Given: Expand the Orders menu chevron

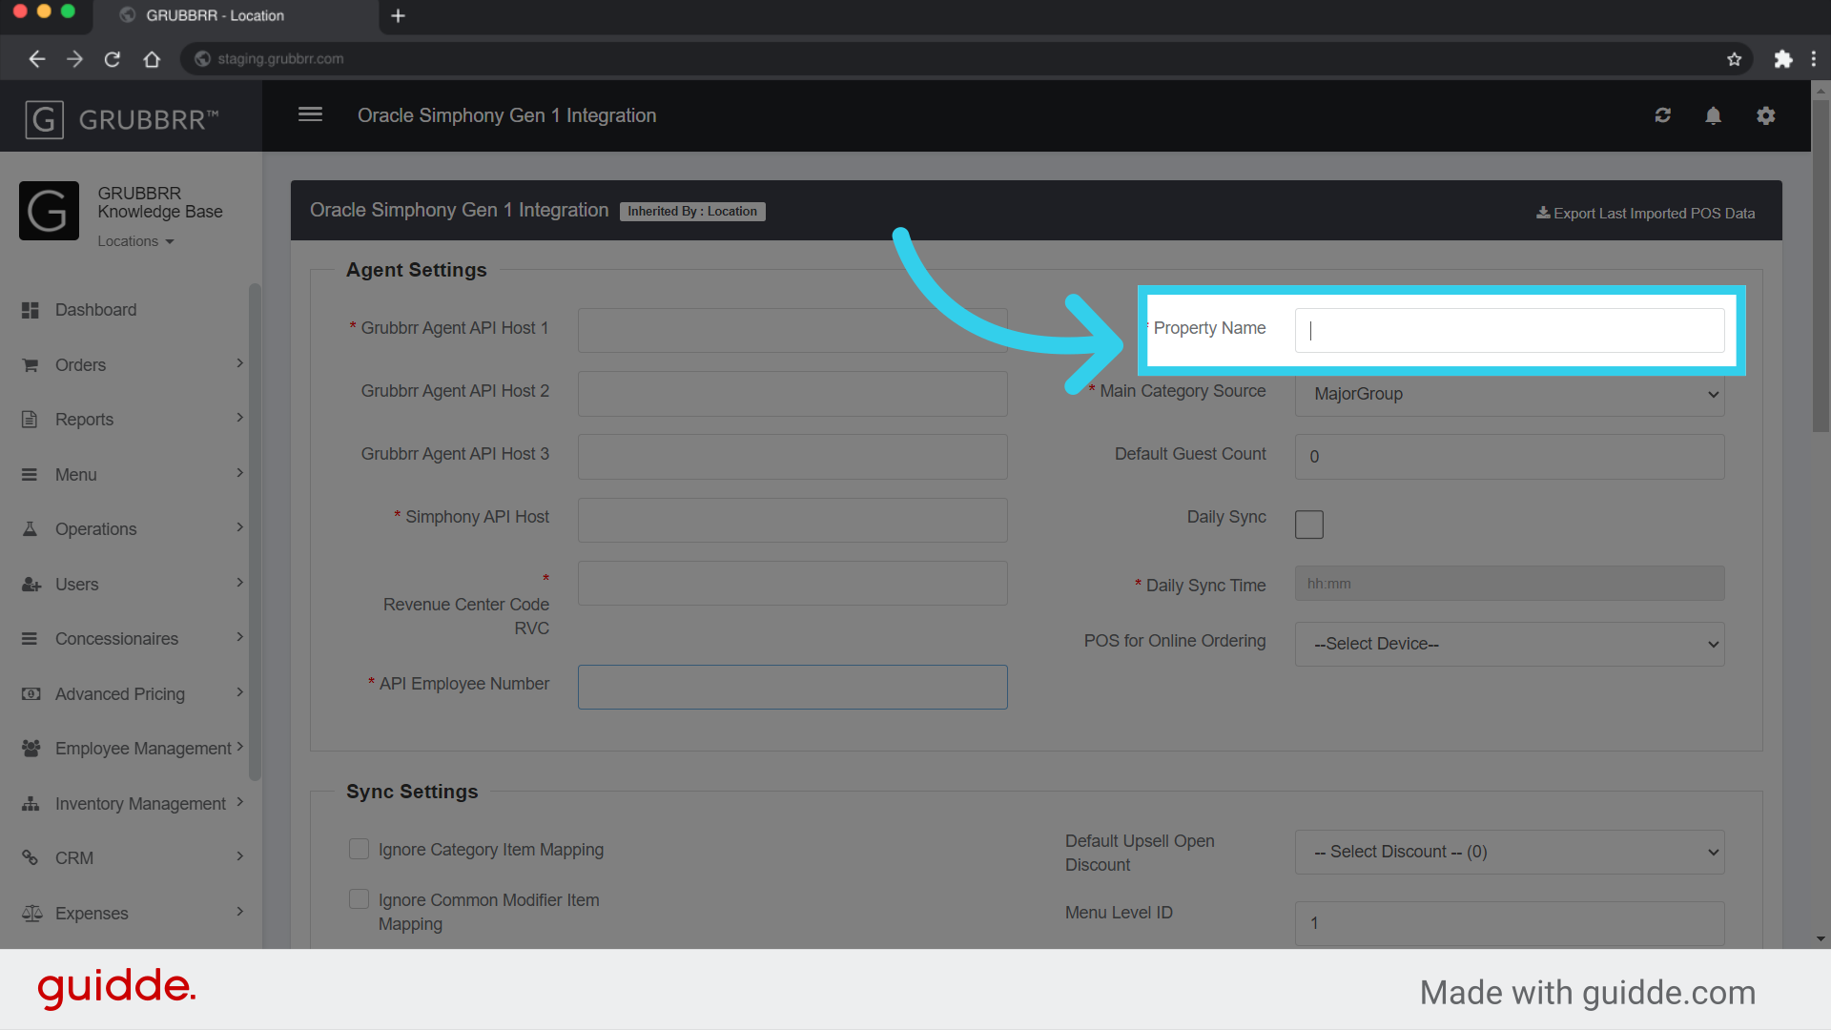Looking at the screenshot, I should pyautogui.click(x=240, y=363).
